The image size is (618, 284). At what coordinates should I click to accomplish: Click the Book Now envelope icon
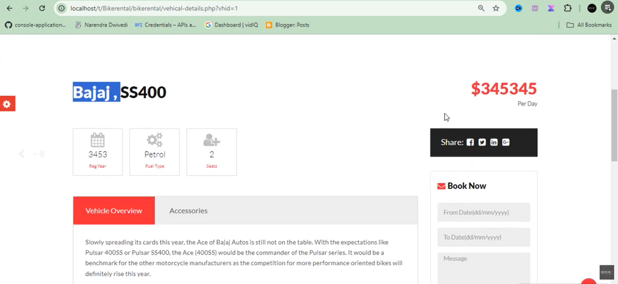pos(441,186)
